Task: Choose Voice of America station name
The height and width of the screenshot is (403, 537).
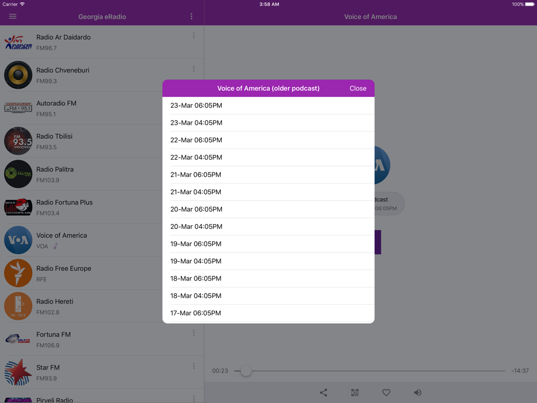Action: 62,235
